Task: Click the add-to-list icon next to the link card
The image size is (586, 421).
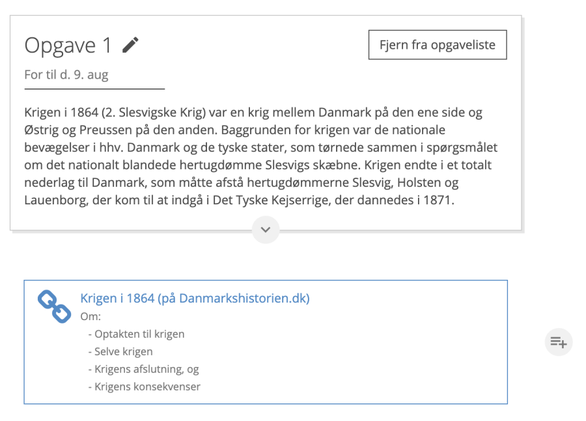Action: pos(559,342)
